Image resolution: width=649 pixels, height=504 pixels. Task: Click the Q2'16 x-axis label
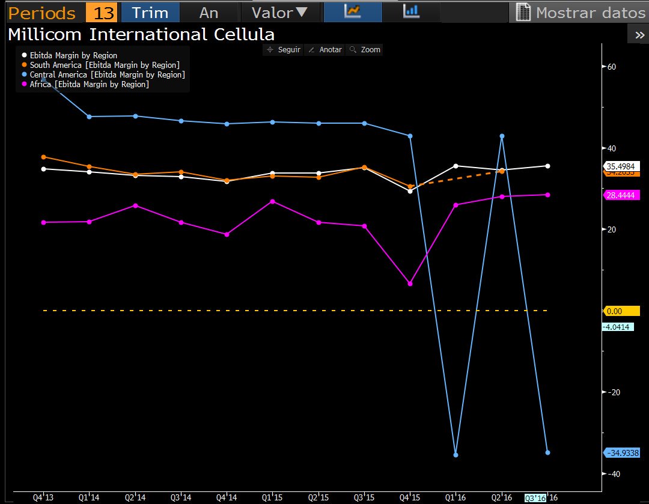coord(502,497)
